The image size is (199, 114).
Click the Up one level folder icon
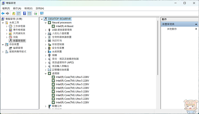[x=14, y=13]
